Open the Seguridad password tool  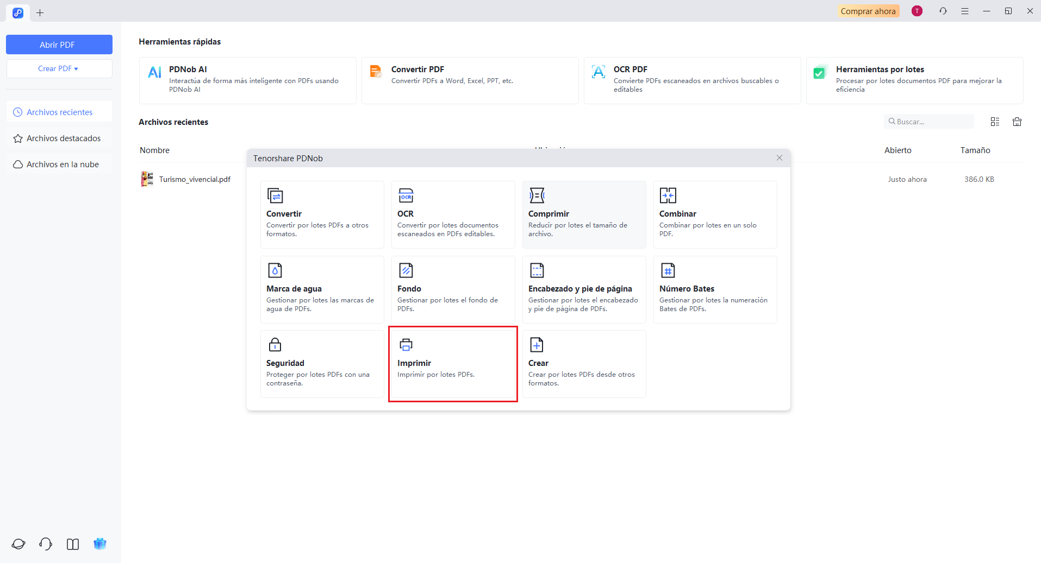[322, 364]
